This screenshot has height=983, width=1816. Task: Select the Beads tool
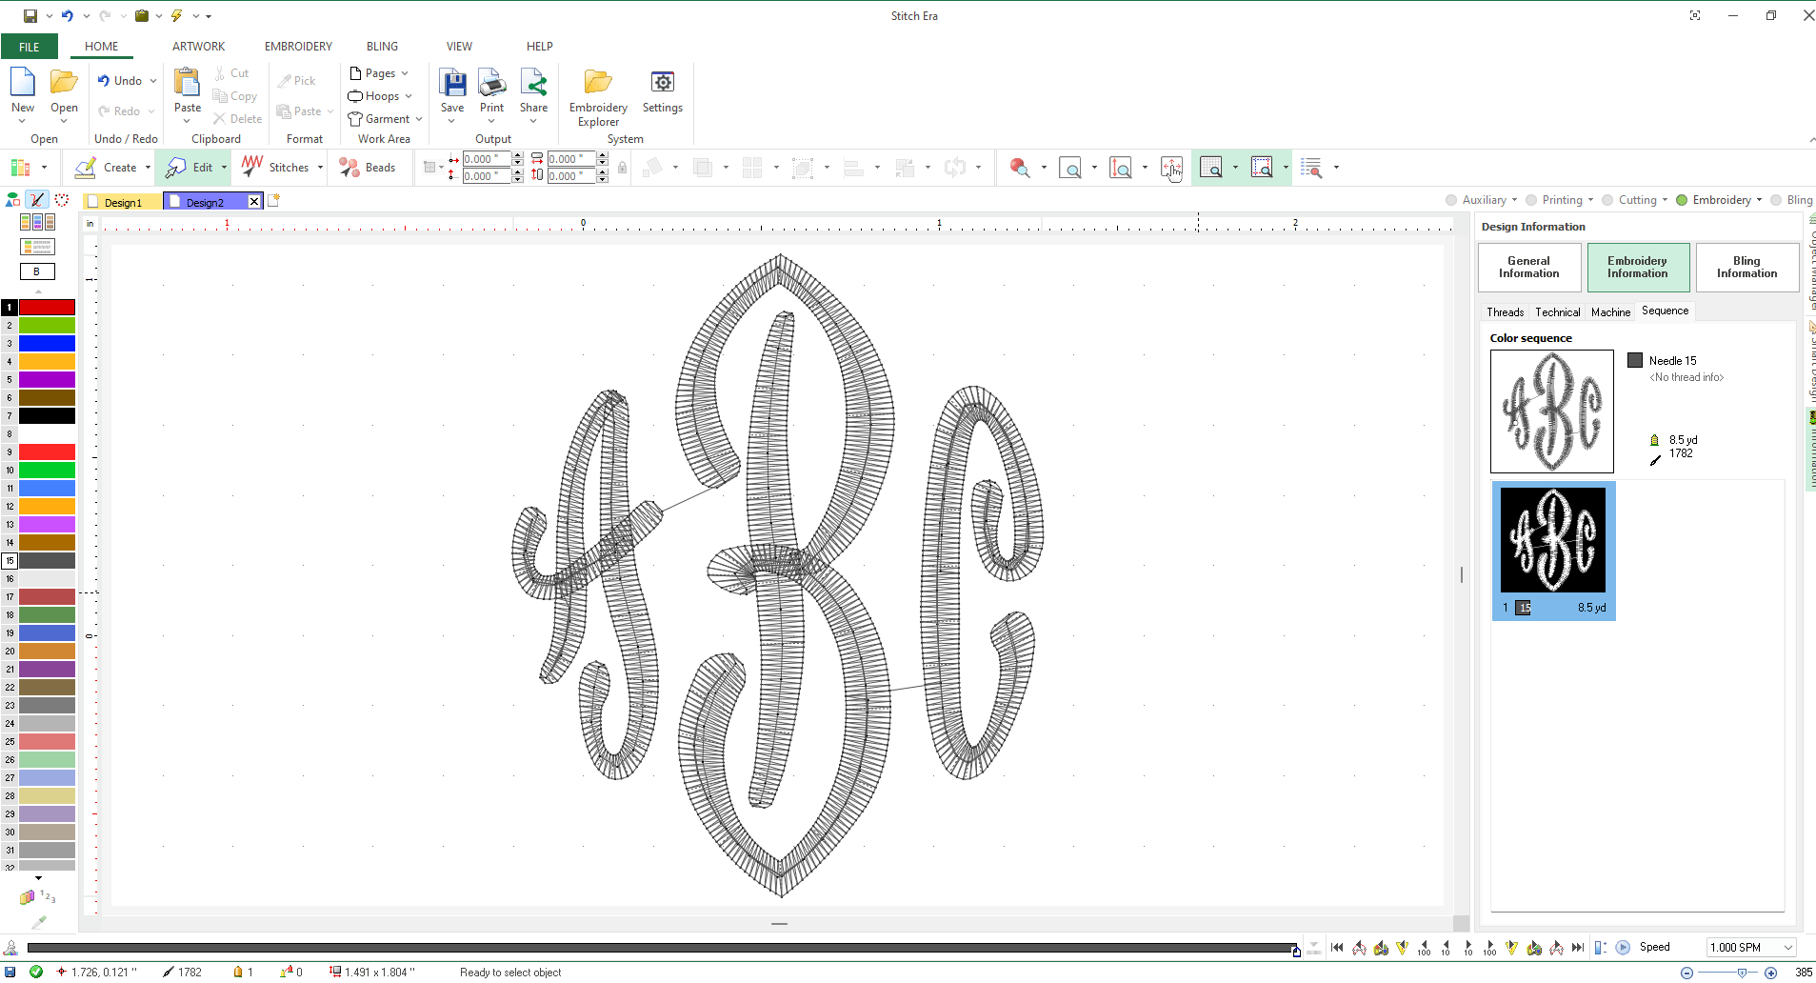(369, 167)
